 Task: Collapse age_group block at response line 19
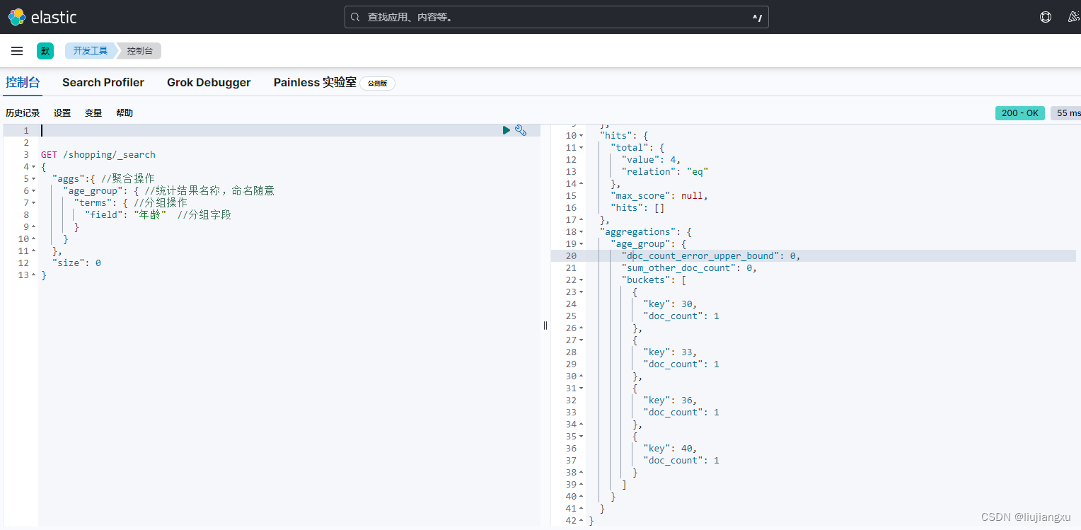click(x=582, y=244)
